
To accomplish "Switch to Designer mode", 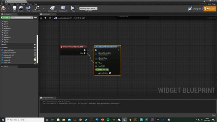I will click(195, 9).
